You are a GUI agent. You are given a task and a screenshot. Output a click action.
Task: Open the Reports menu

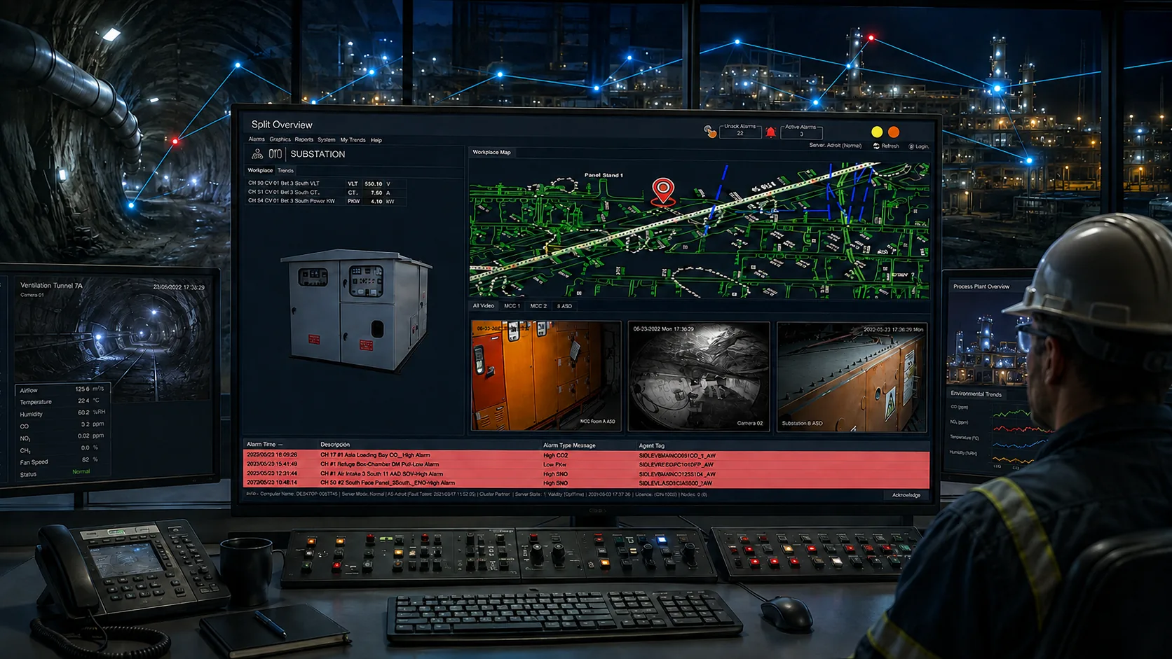(x=304, y=139)
